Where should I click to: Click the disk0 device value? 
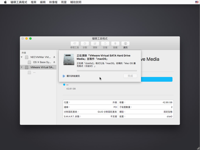tap(170, 116)
